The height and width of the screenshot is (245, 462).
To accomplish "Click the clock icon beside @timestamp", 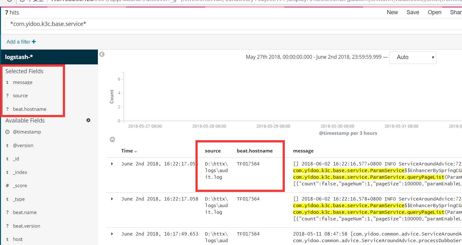I will (7, 132).
